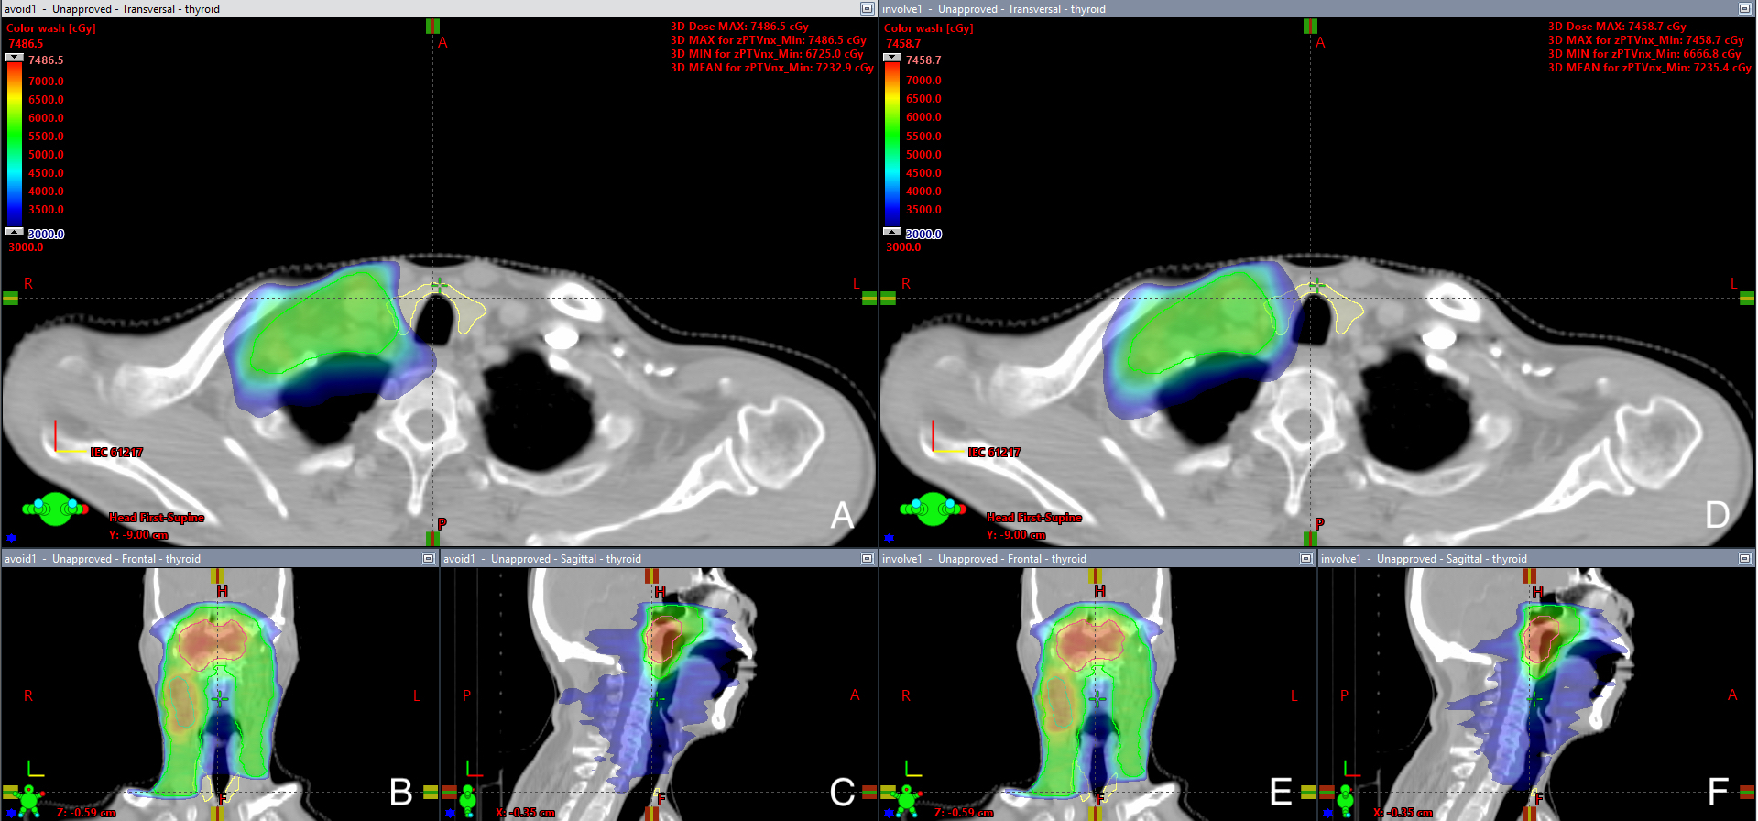Click the lower color wash limit arrow in involve1

(x=892, y=231)
